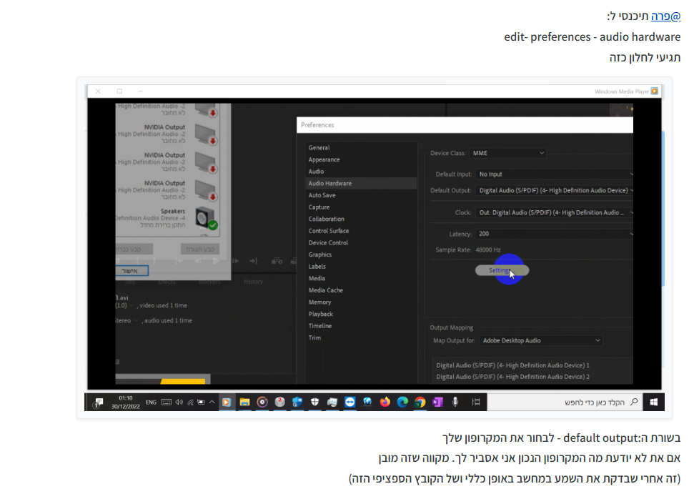Open the @פרה user mention link
Image resolution: width=689 pixels, height=494 pixels.
pos(665,16)
